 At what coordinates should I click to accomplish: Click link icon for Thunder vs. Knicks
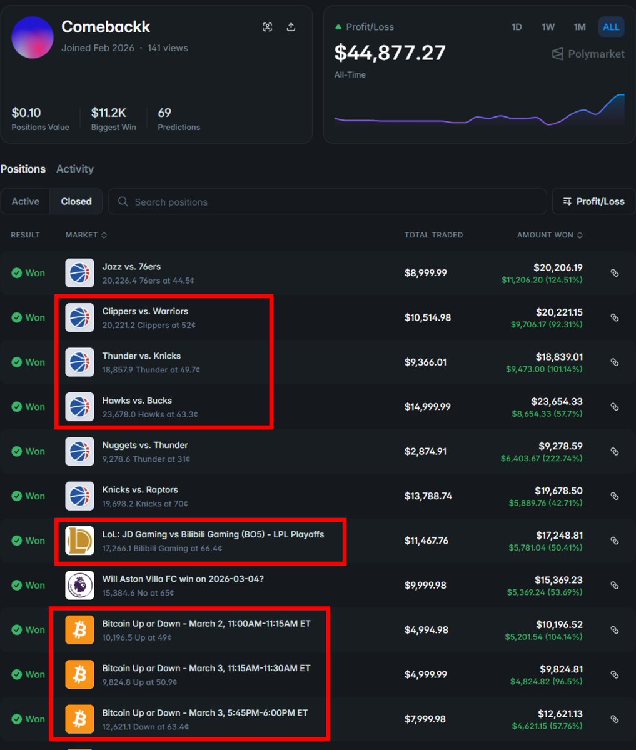(615, 362)
